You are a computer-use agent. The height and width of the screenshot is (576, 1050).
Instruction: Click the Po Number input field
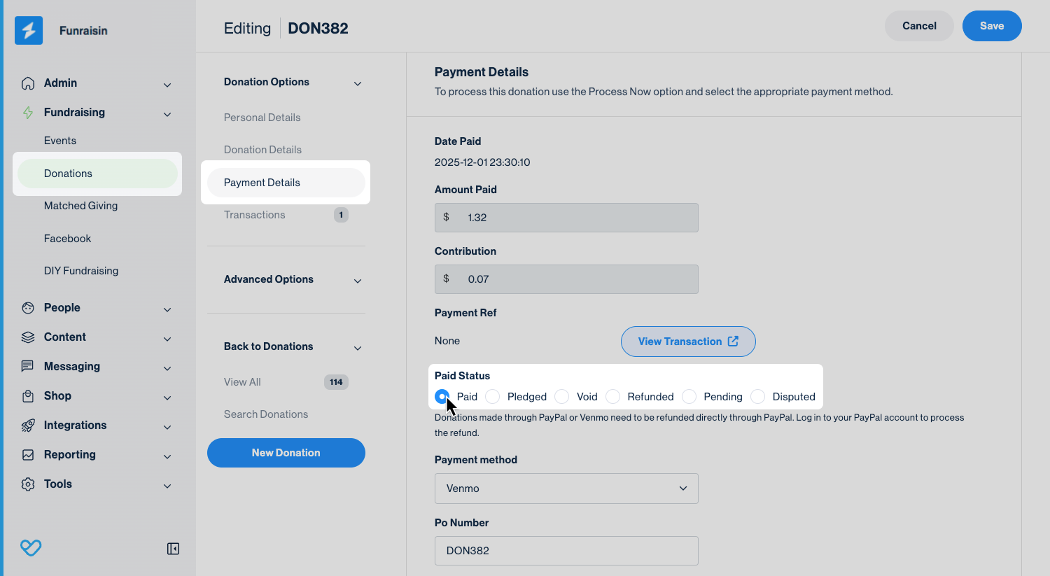pos(566,551)
